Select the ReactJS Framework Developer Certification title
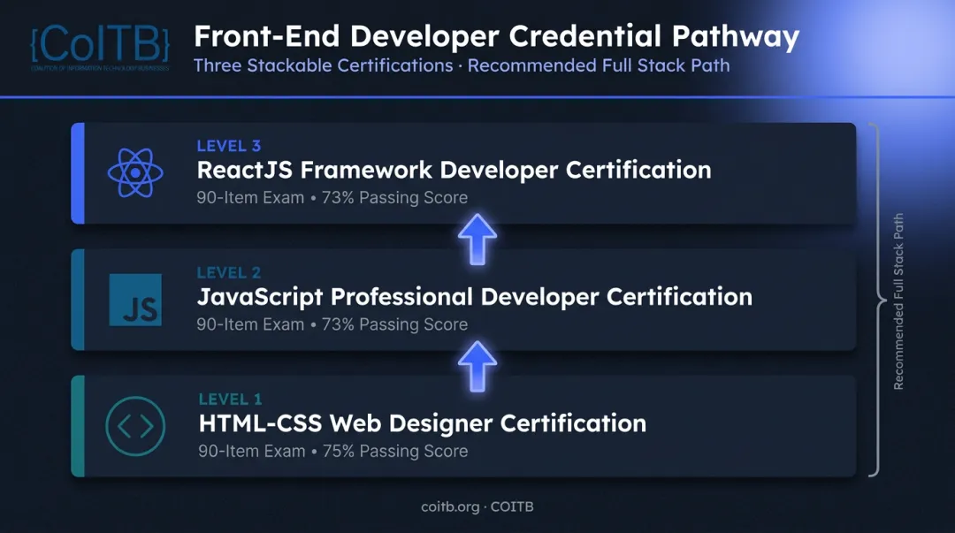Viewport: 955px width, 533px height. [x=454, y=170]
